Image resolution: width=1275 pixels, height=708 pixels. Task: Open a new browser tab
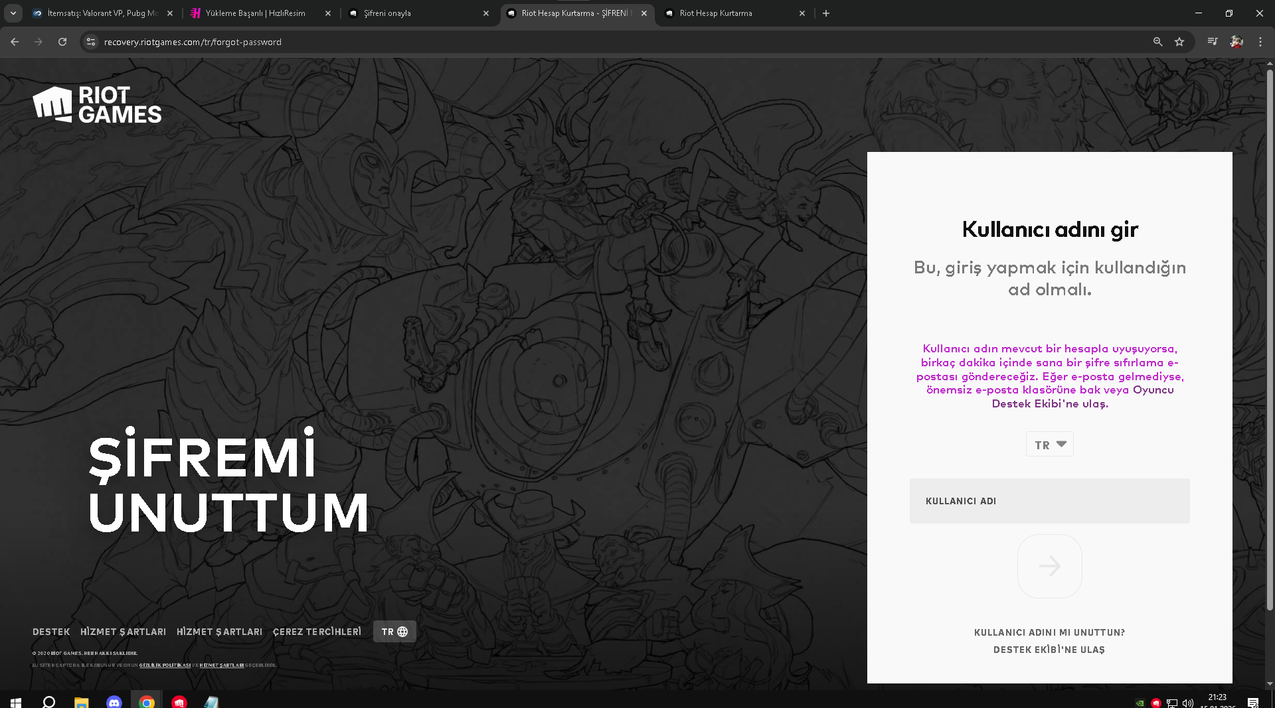point(826,13)
